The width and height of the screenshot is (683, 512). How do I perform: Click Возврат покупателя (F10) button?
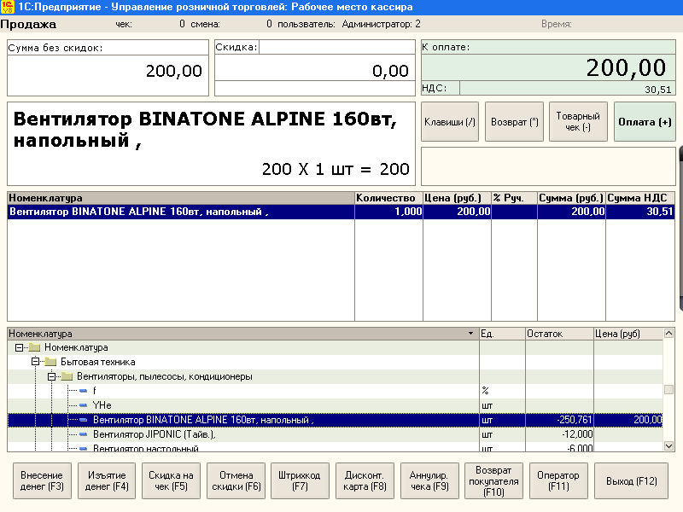pyautogui.click(x=493, y=480)
